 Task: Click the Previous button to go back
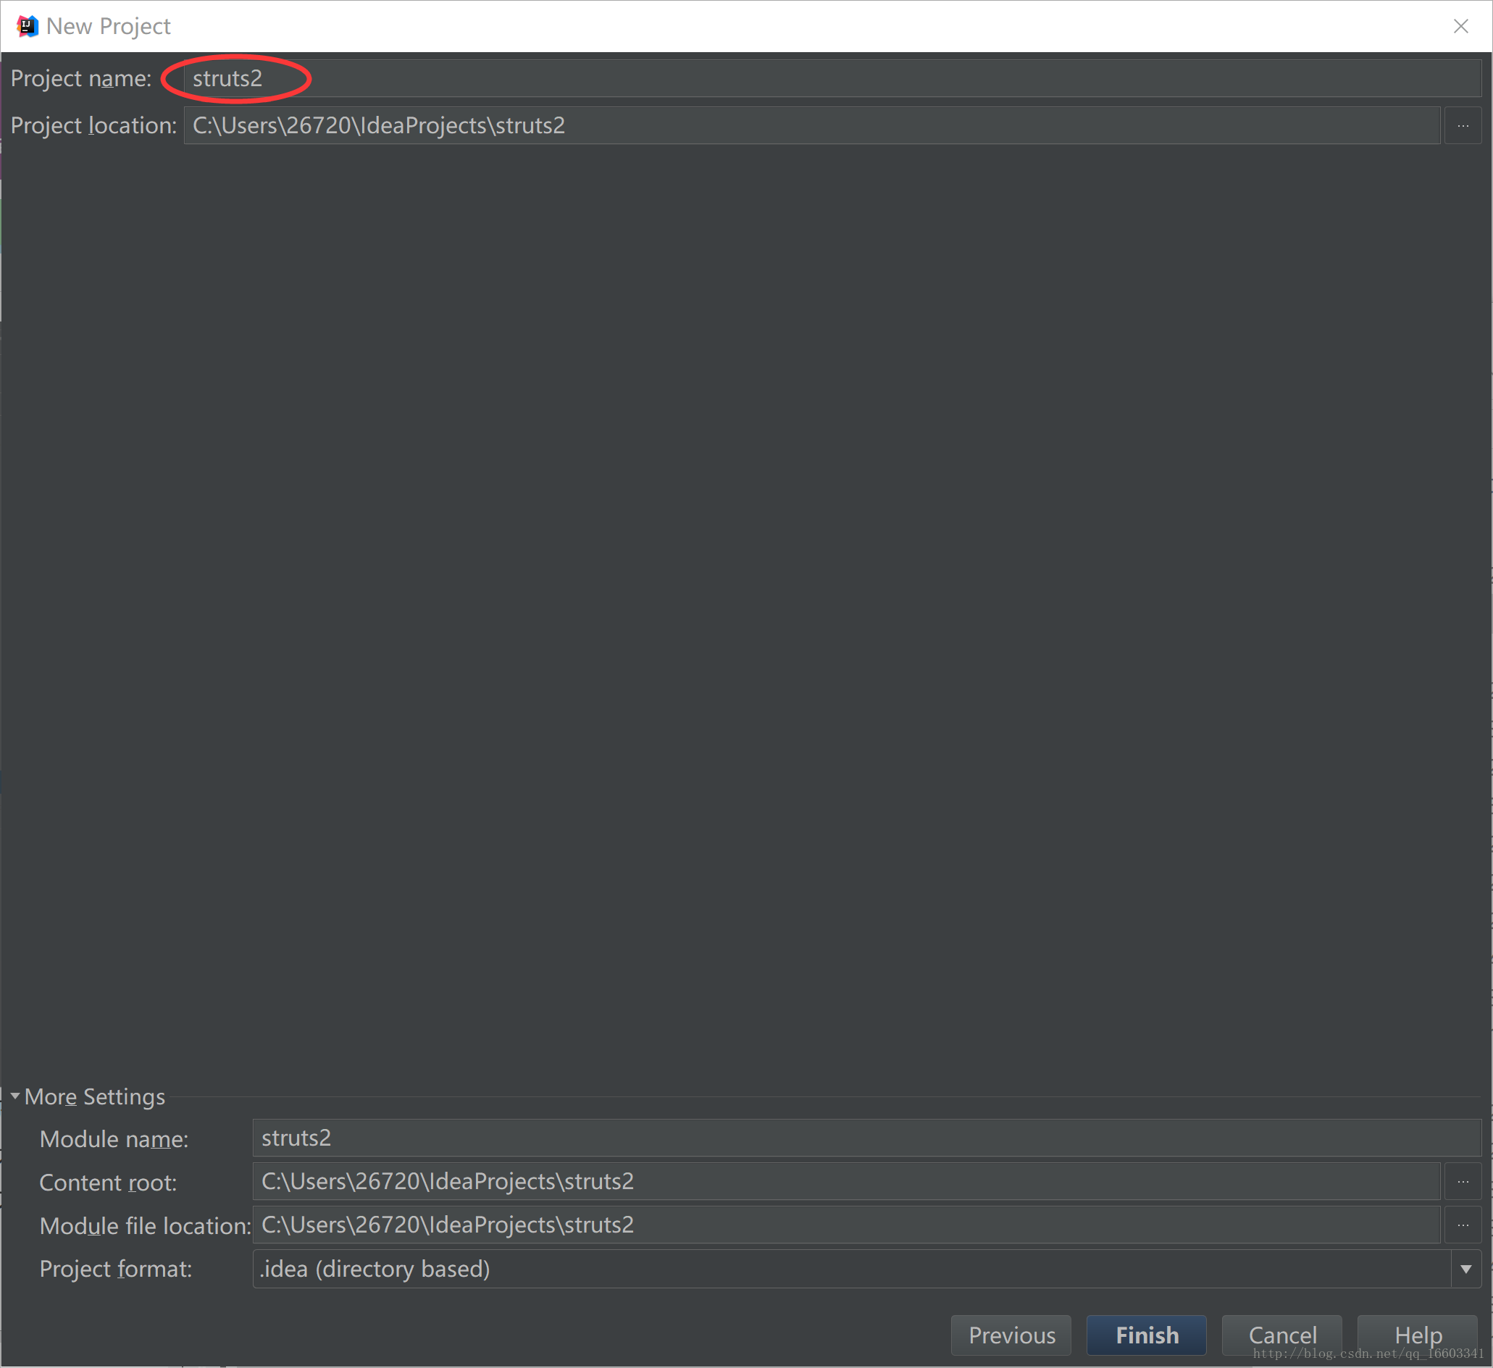tap(1011, 1330)
